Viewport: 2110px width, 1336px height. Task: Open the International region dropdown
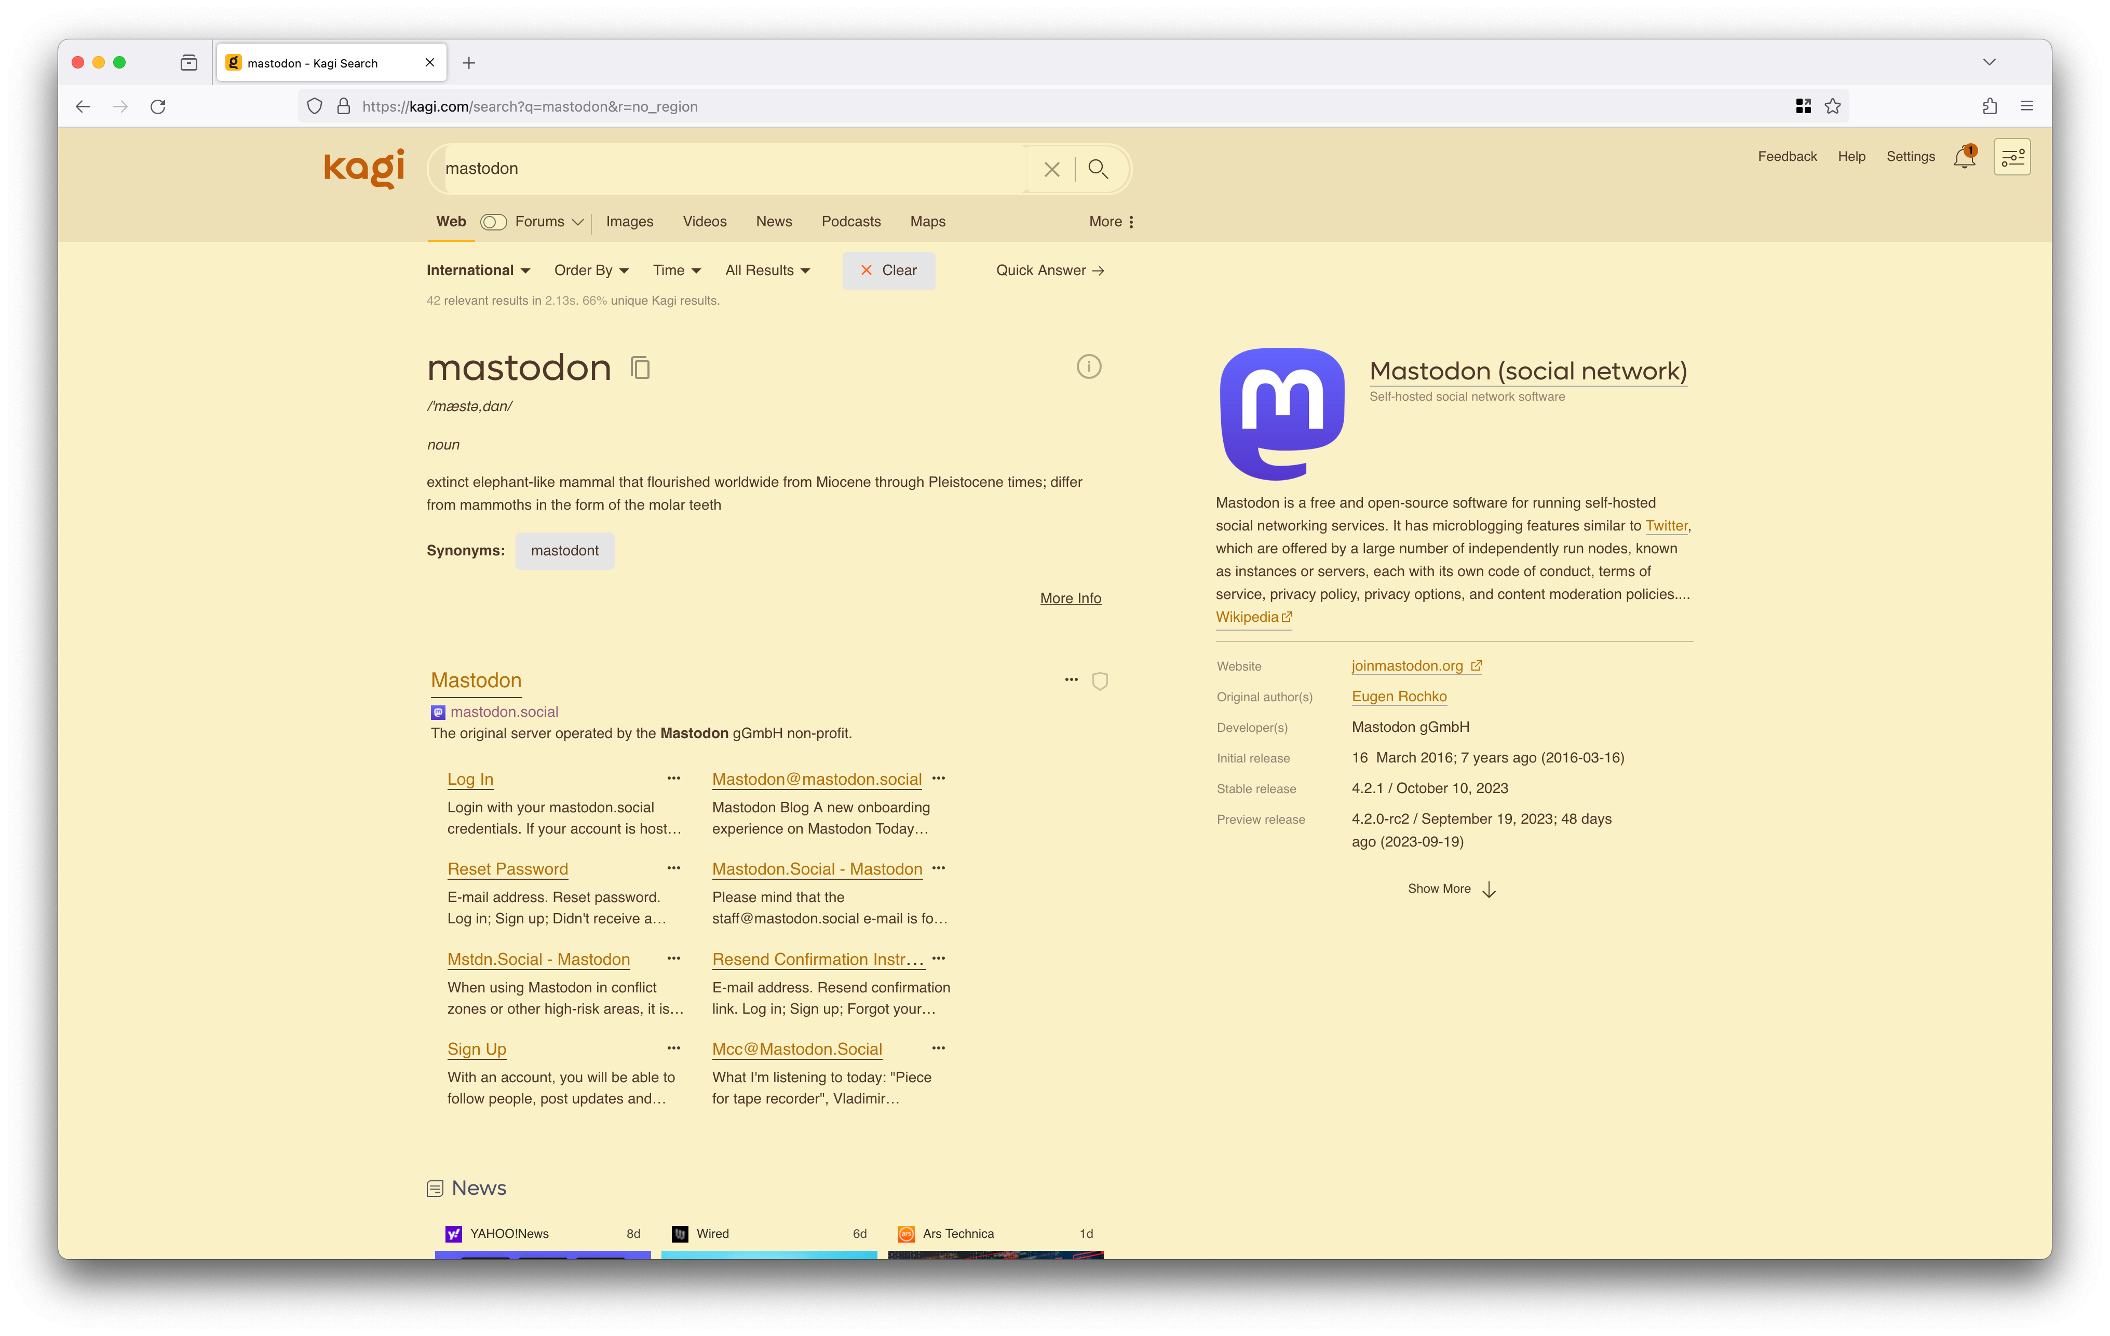(478, 271)
